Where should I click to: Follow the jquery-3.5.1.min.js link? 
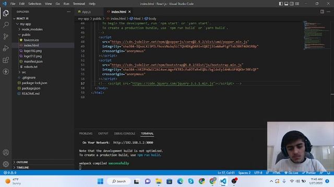(x=173, y=83)
